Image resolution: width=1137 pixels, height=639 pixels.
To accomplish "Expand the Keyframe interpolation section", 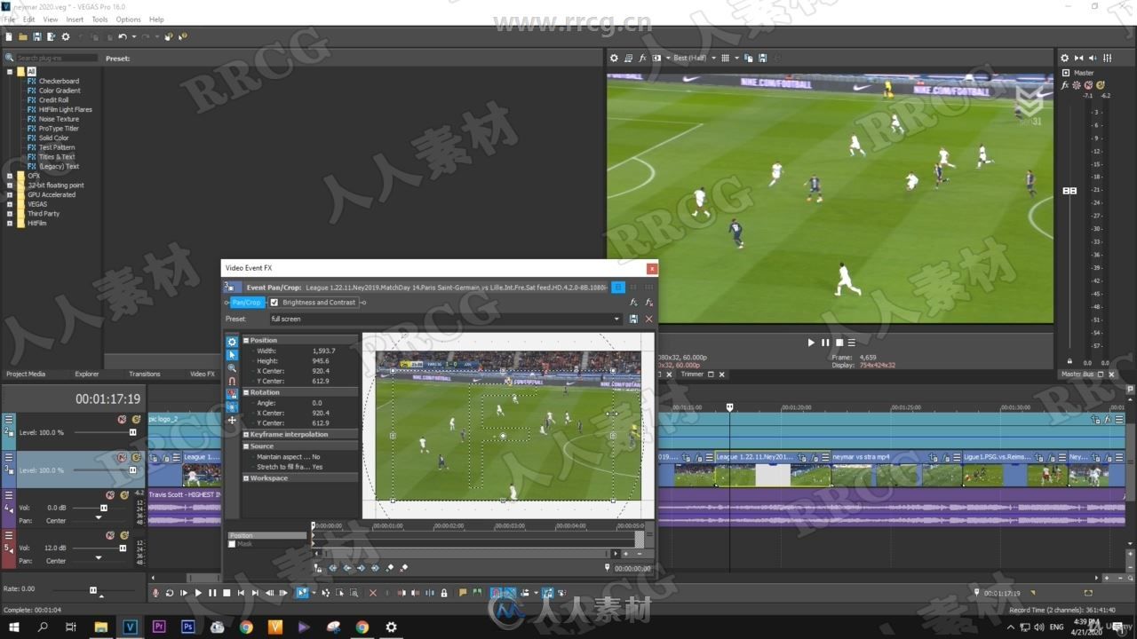I will pyautogui.click(x=246, y=435).
